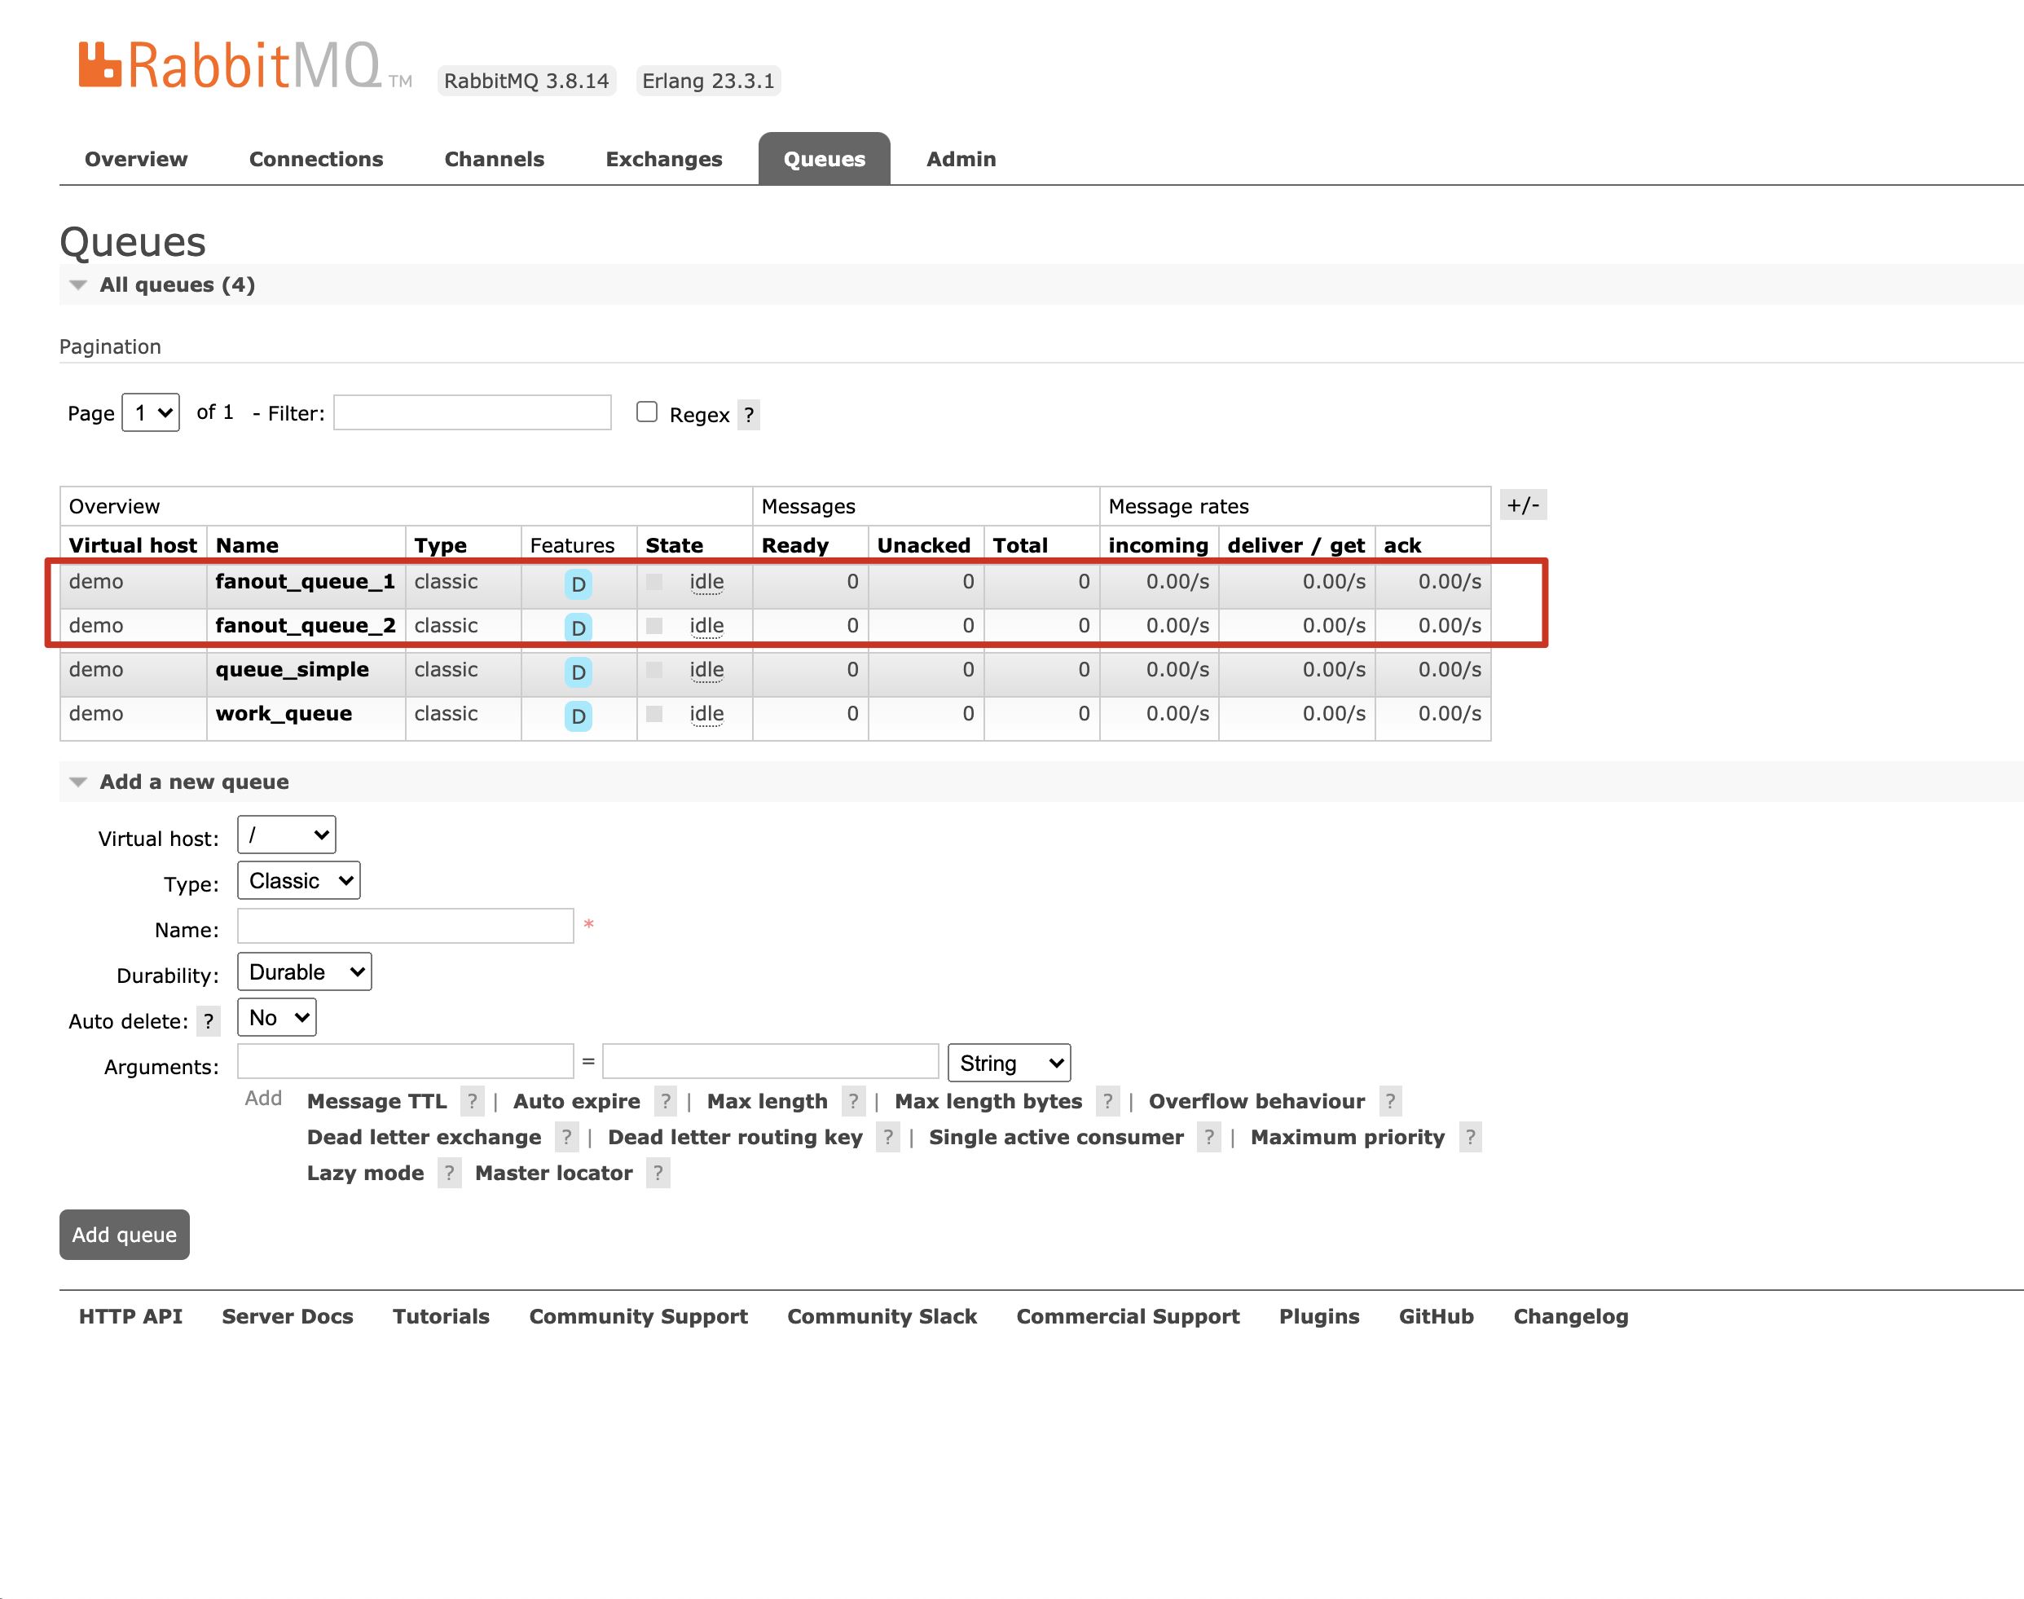Click the state indicator square for queue_simple
The width and height of the screenshot is (2024, 1599).
click(655, 669)
